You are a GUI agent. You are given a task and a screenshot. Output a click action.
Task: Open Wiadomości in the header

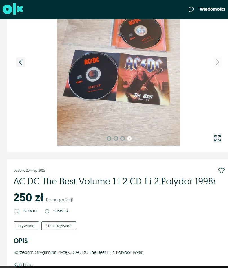212,9
